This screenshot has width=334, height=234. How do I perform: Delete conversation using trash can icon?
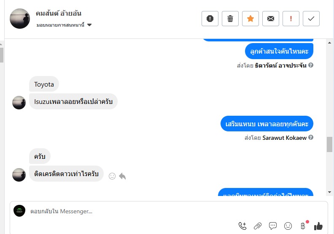[230, 19]
